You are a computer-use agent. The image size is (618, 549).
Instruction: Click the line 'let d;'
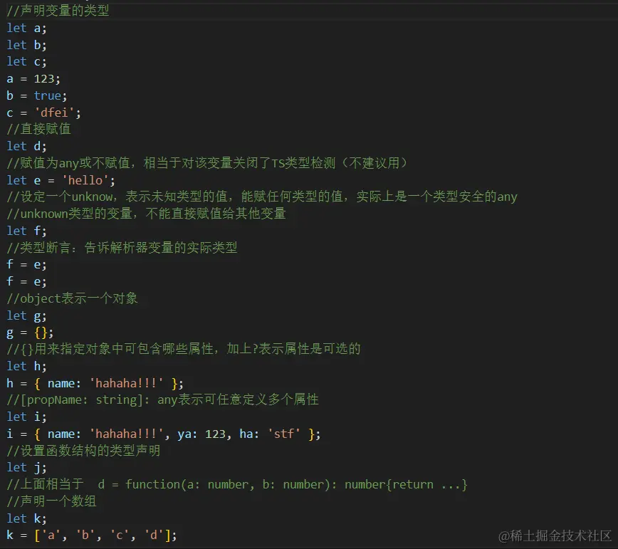click(x=26, y=146)
